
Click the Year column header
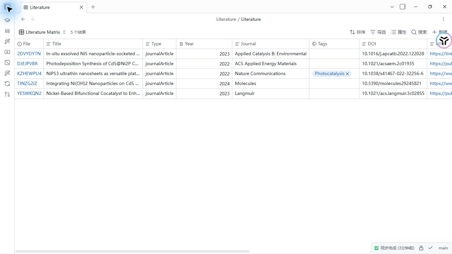coord(204,44)
